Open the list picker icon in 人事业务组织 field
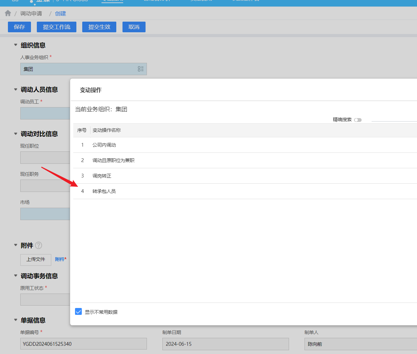 click(x=140, y=69)
